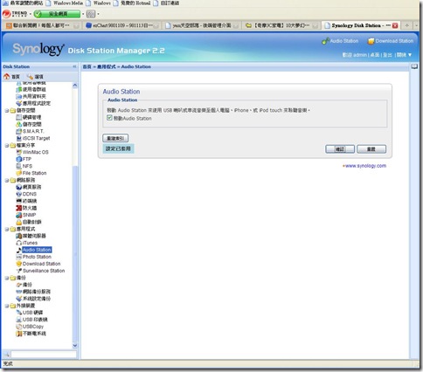Collapse the storage folder above disk management
This screenshot has height=372, width=423.
7,111
